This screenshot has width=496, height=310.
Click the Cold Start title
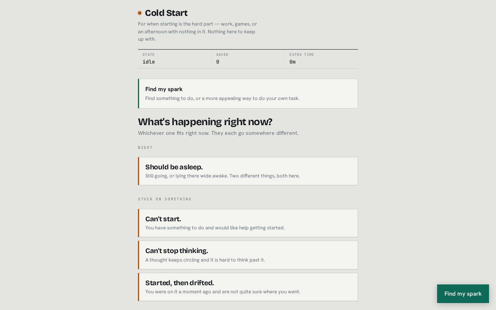click(166, 13)
